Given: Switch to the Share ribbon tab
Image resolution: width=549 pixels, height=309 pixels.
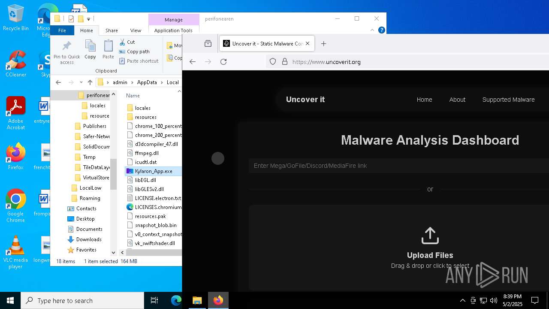Looking at the screenshot, I should pos(112,30).
